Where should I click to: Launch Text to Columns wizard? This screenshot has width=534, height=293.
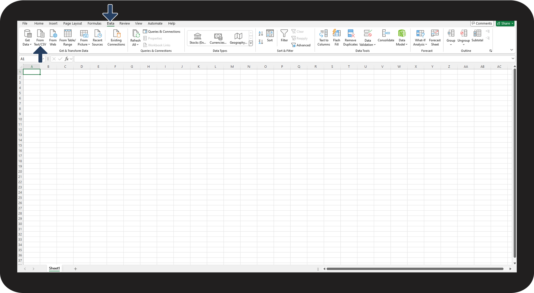(x=324, y=38)
